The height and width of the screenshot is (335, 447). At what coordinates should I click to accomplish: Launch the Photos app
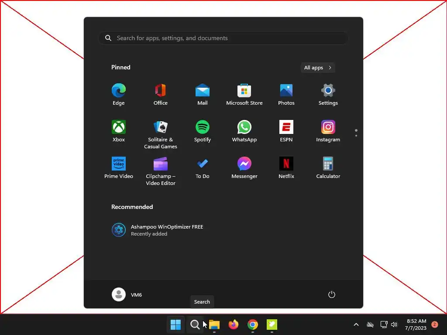pos(286,95)
